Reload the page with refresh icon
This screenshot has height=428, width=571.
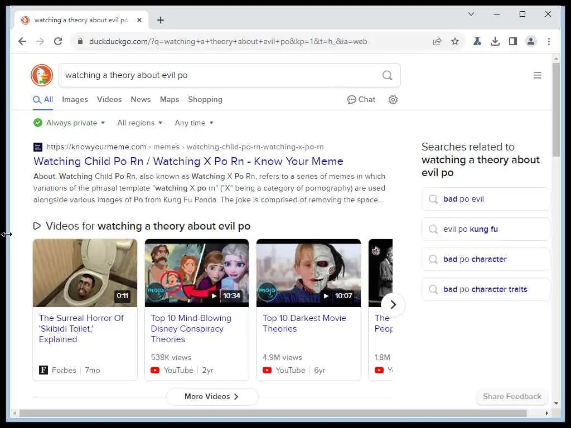point(58,41)
